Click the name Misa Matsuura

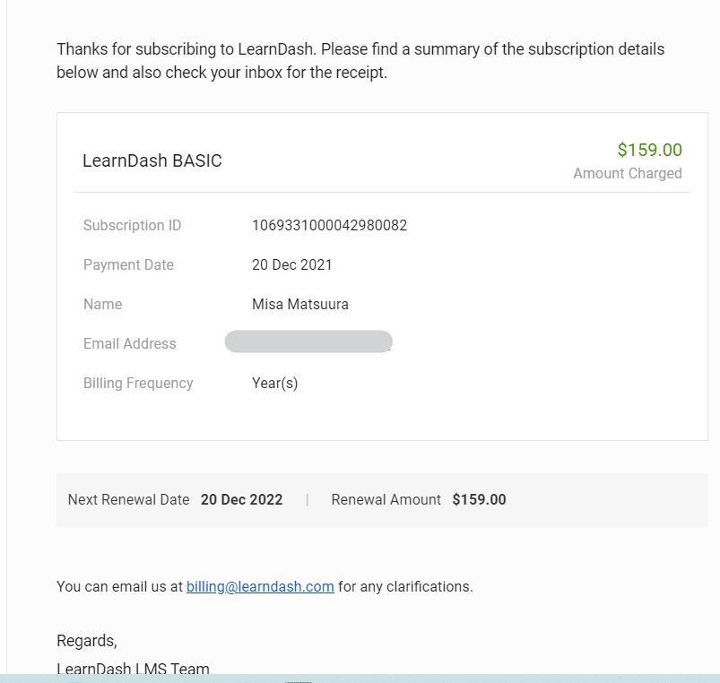(x=299, y=305)
